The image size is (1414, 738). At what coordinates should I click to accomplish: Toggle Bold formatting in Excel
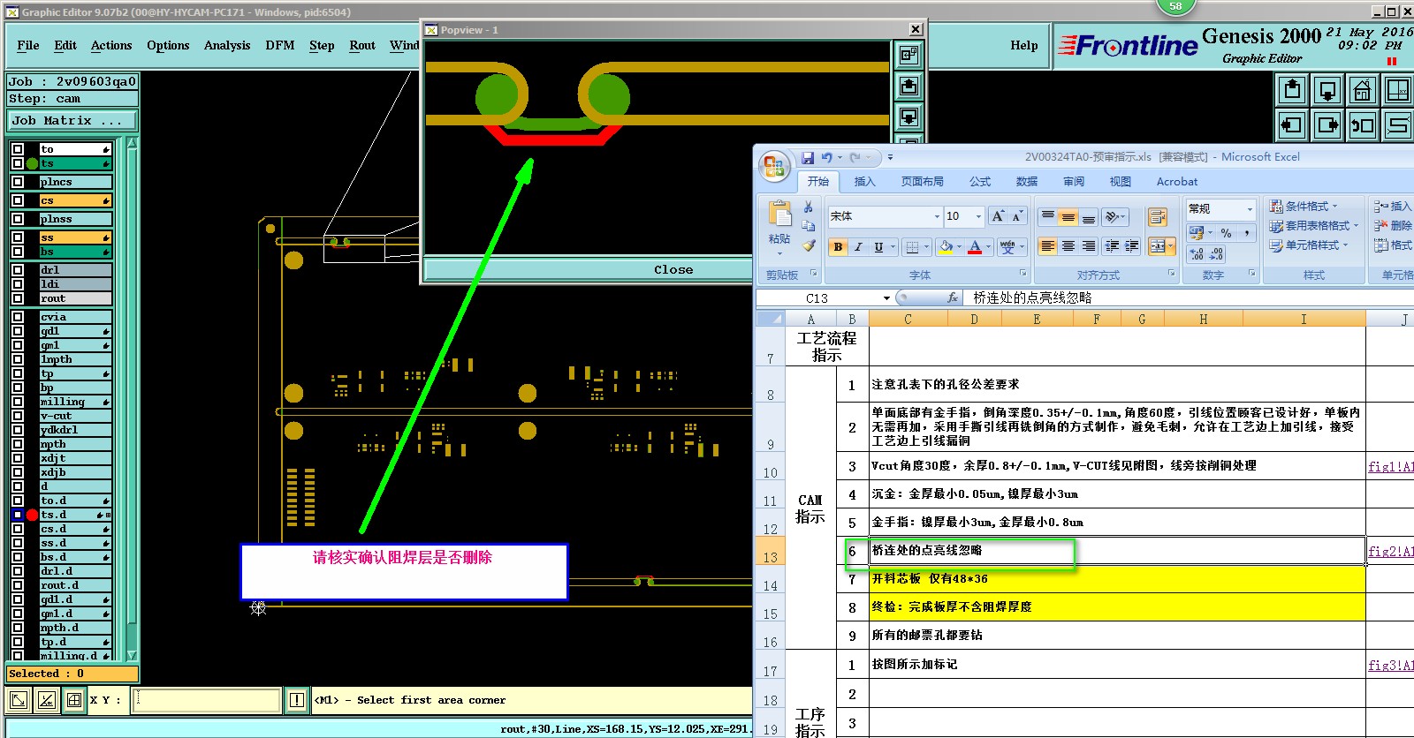click(x=838, y=247)
